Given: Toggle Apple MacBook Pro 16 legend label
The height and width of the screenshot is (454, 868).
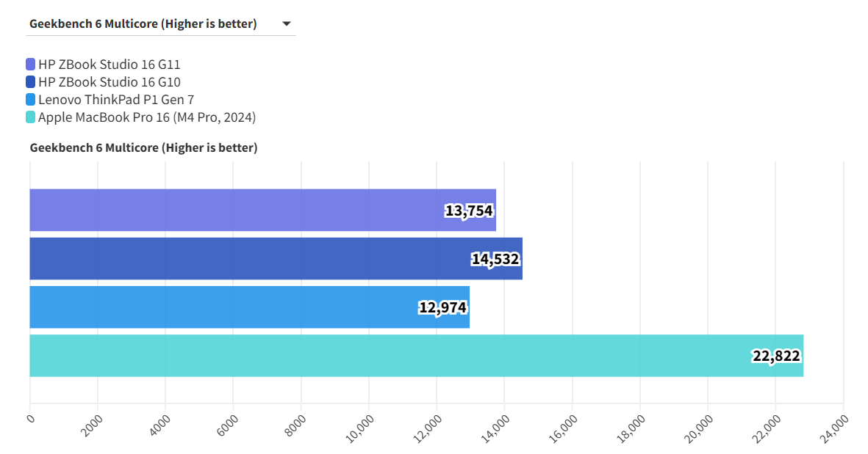Looking at the screenshot, I should tap(146, 117).
